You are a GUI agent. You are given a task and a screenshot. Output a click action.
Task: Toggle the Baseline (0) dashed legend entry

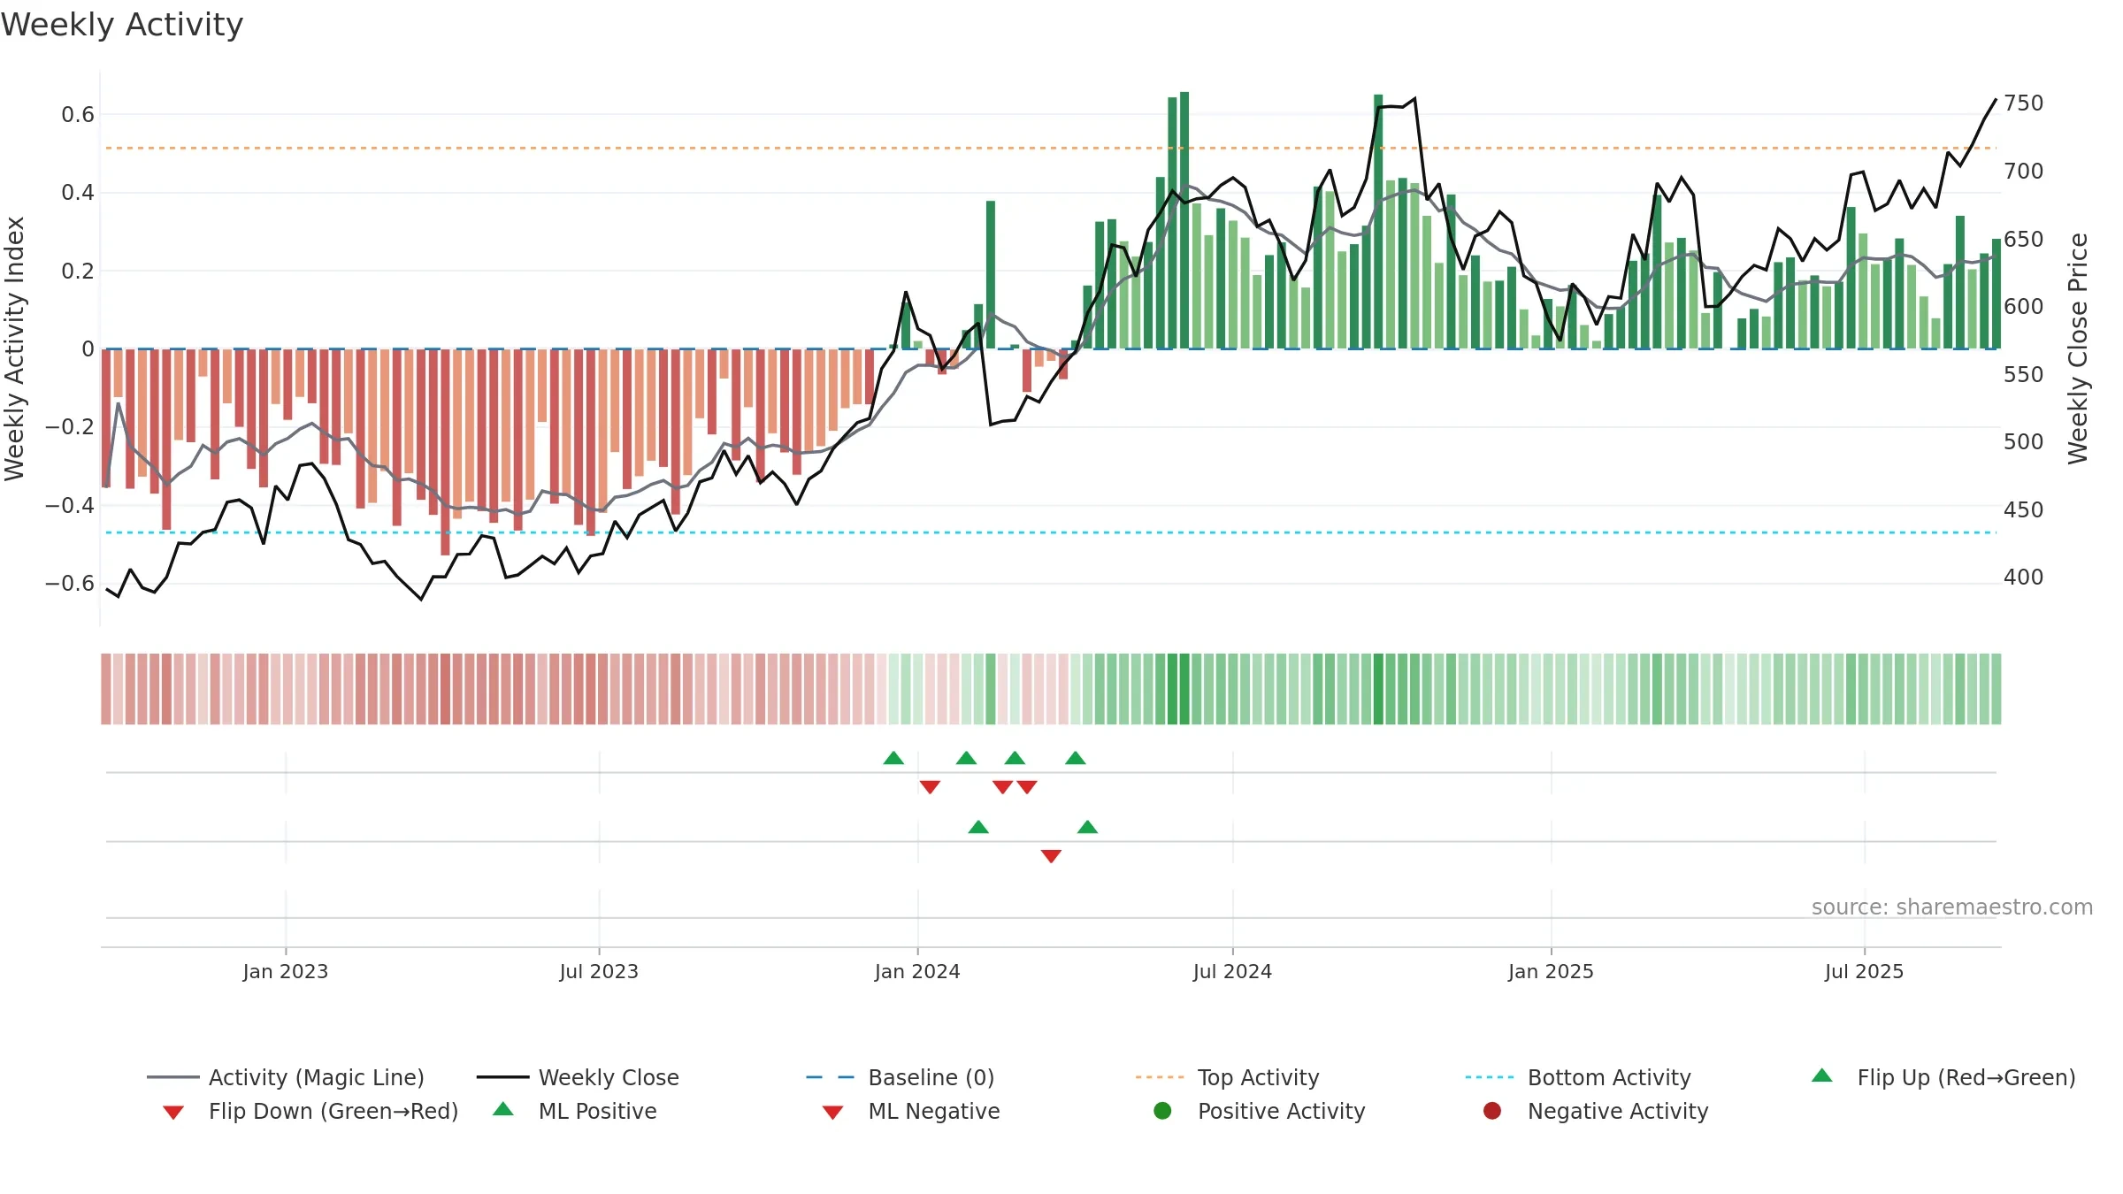point(901,1077)
